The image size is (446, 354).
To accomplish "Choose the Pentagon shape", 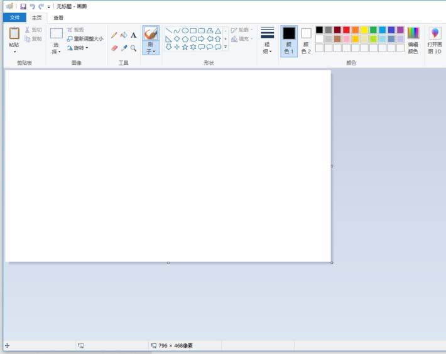I will 185,39.
